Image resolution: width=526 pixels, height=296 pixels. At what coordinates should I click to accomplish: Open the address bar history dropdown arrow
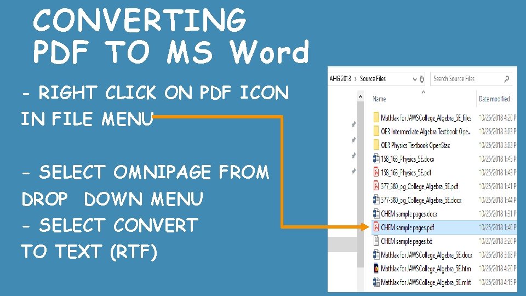(x=415, y=79)
